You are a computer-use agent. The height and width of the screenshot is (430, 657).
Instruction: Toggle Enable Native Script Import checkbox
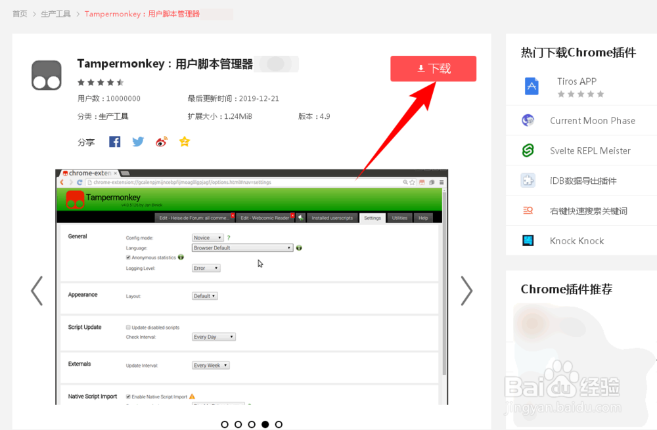pyautogui.click(x=128, y=397)
